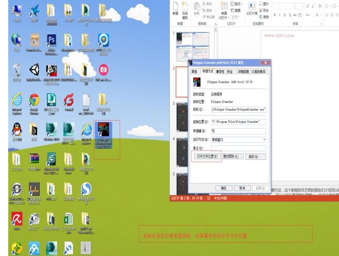Click Format Painter (格式刷) in PowerPoint ribbon
This screenshot has width=339, height=256.
pyautogui.click(x=209, y=17)
